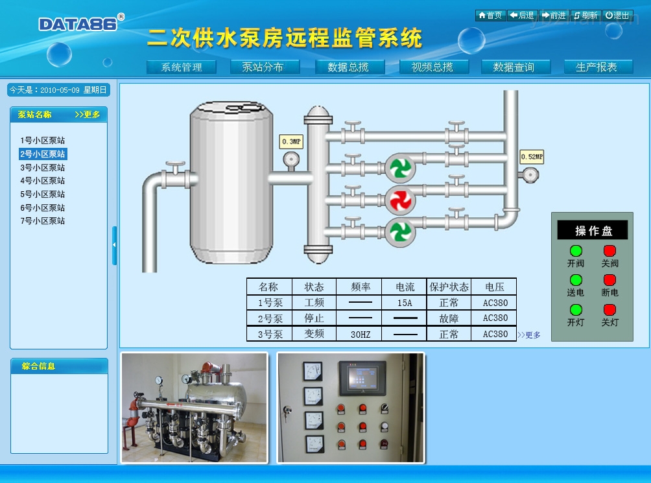Click the 操作盘 panel title
This screenshot has width=651, height=483.
click(593, 231)
